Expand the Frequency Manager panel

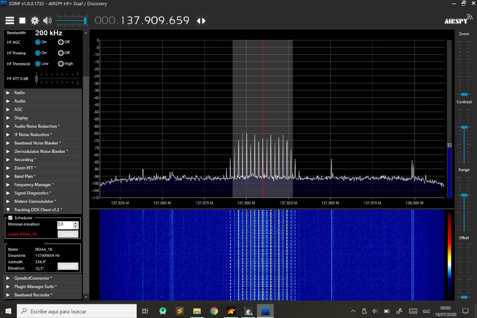pos(43,185)
